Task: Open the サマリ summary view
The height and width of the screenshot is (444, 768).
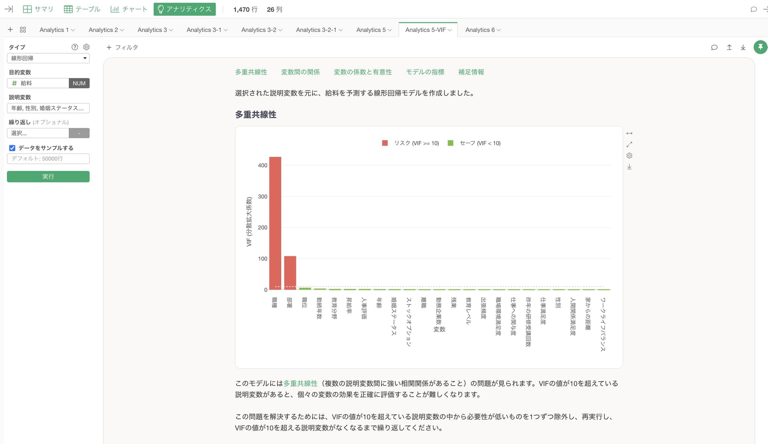Action: (x=38, y=9)
